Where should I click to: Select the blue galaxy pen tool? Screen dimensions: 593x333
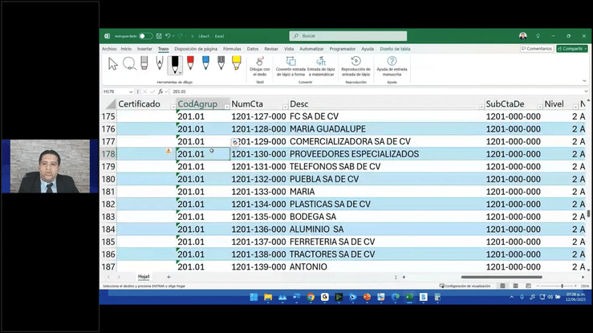coord(205,63)
